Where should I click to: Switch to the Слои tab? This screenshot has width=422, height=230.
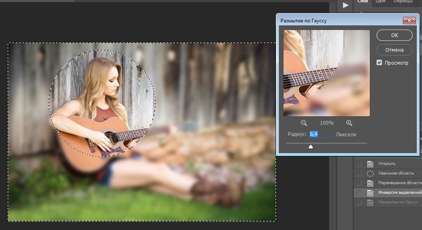click(362, 2)
